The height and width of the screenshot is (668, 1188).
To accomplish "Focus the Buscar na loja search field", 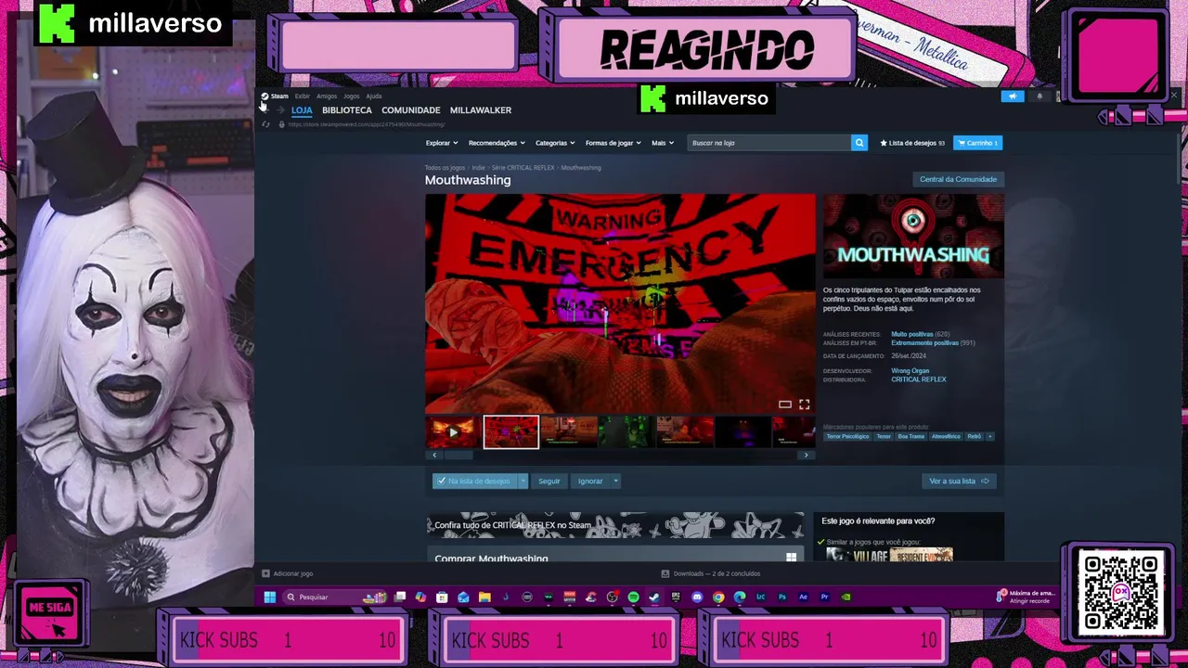I will (768, 143).
